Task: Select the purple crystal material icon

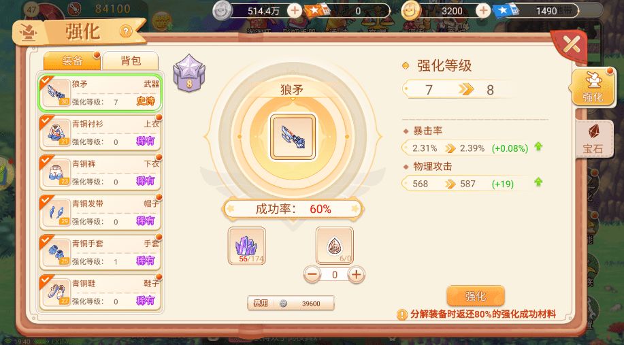Action: (247, 246)
